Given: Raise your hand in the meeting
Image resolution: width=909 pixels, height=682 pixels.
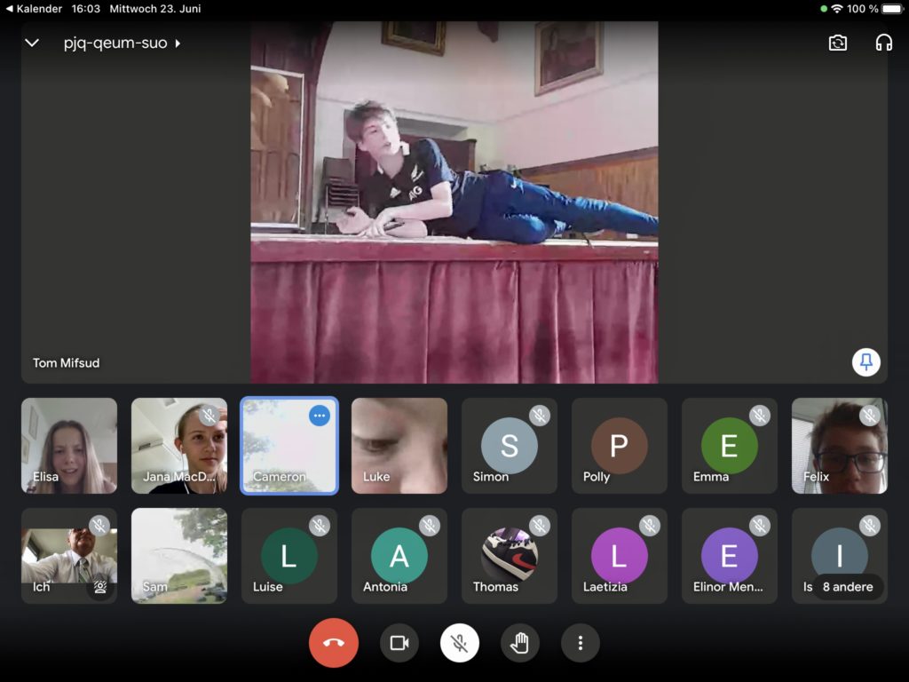Looking at the screenshot, I should pyautogui.click(x=520, y=643).
